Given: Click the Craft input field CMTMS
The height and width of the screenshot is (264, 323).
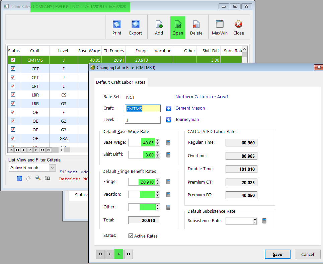Looking at the screenshot, I should (x=143, y=109).
